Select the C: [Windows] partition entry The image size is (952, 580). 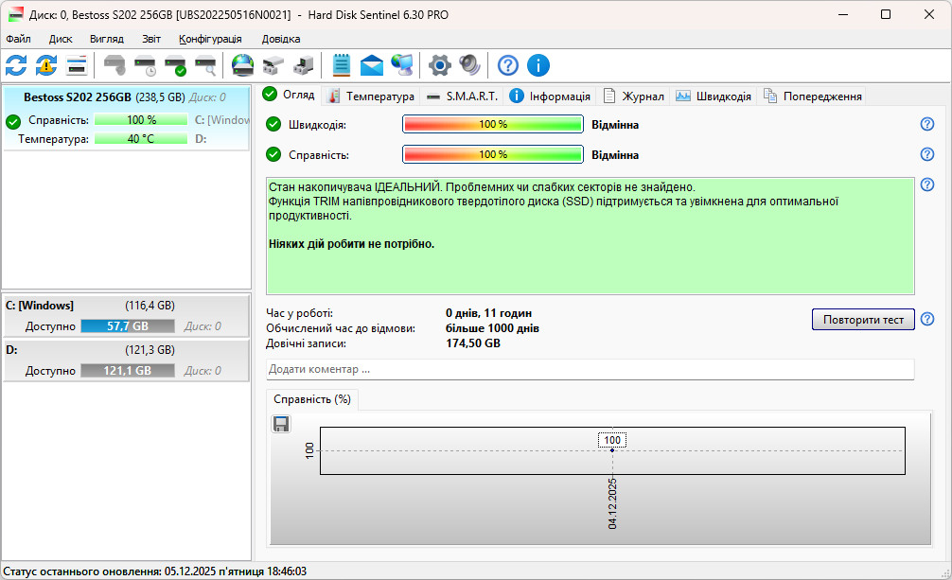pyautogui.click(x=126, y=316)
